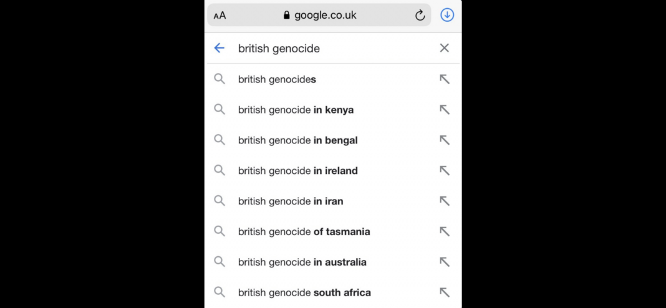Tap magnifier icon beside 'in iran' suggestion
666x308 pixels.
tap(220, 201)
